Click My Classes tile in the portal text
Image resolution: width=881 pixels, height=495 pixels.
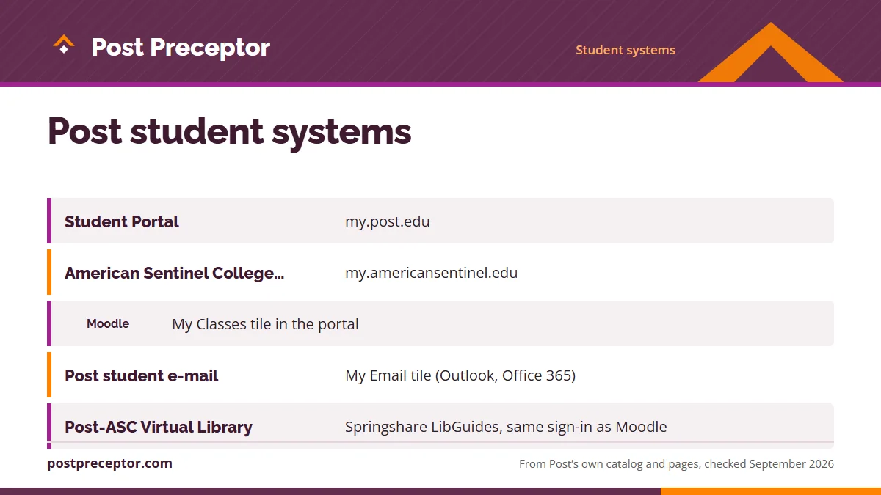pyautogui.click(x=265, y=324)
